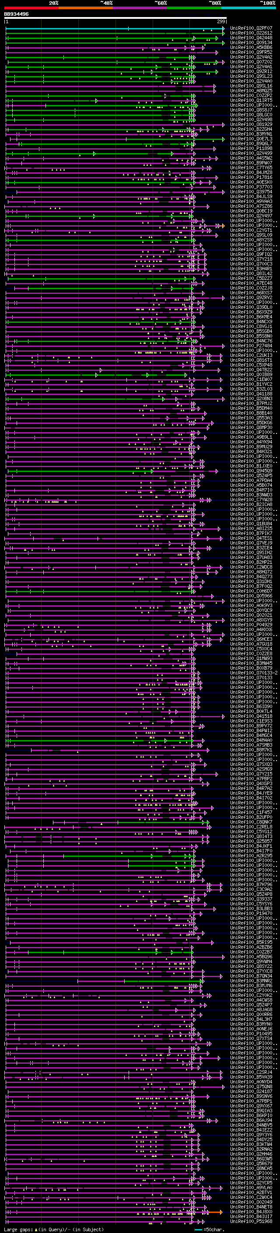Viewport: 280px width, 1233px height.
Task: Click the white query sequence bar
Action: coord(115,18)
